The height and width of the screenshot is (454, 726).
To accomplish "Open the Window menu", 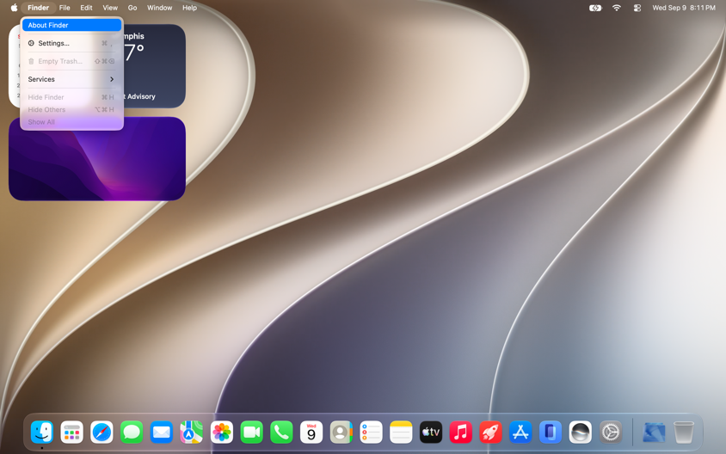I will 160,8.
